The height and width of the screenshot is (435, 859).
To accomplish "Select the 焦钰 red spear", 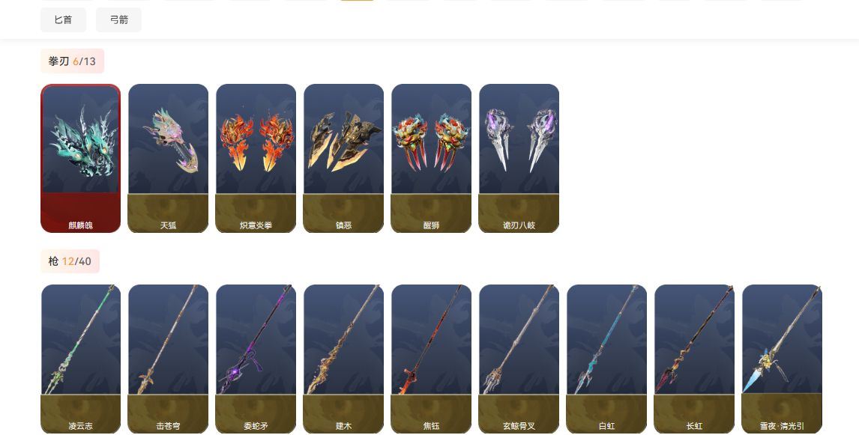I will [x=431, y=359].
